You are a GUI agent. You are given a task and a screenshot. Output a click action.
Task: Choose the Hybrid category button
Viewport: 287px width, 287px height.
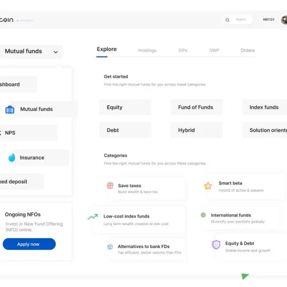click(x=197, y=130)
